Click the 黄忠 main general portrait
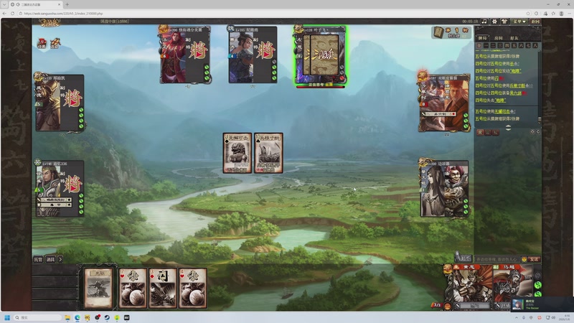Image resolution: width=574 pixels, height=323 pixels. click(x=473, y=284)
